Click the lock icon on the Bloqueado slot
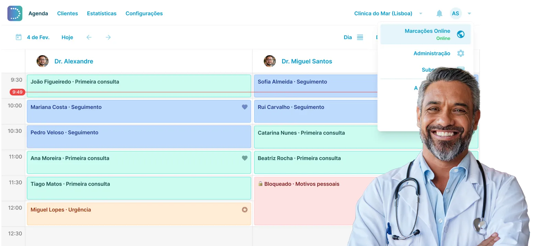 260,184
